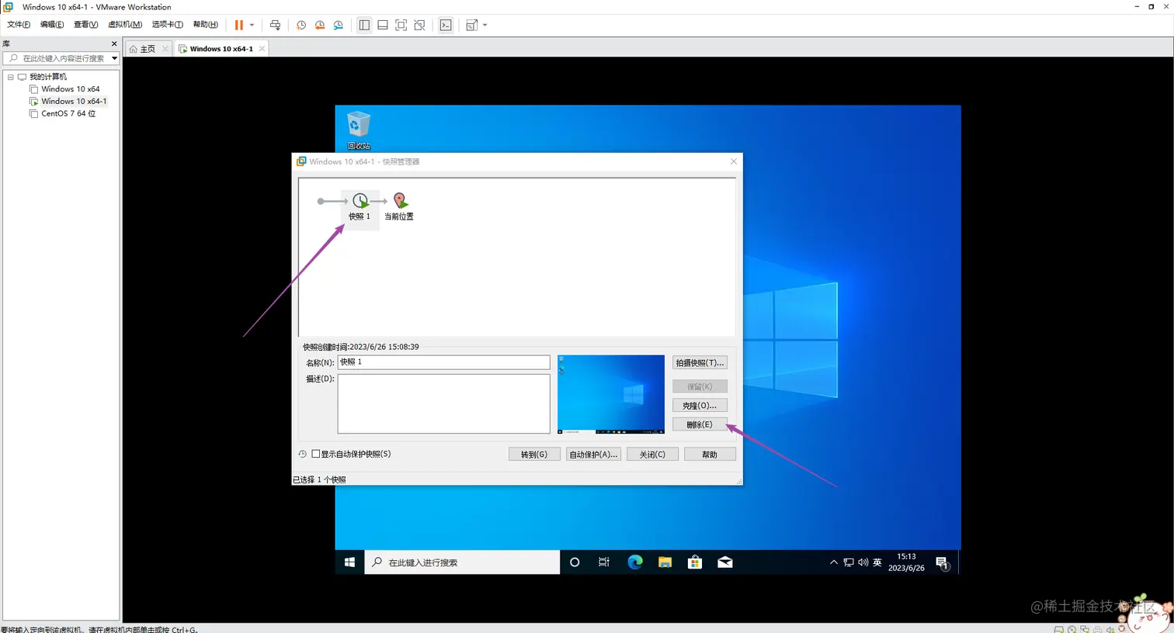1174x633 pixels.
Task: Open Snapshot Manager from the toolbar
Action: point(339,25)
